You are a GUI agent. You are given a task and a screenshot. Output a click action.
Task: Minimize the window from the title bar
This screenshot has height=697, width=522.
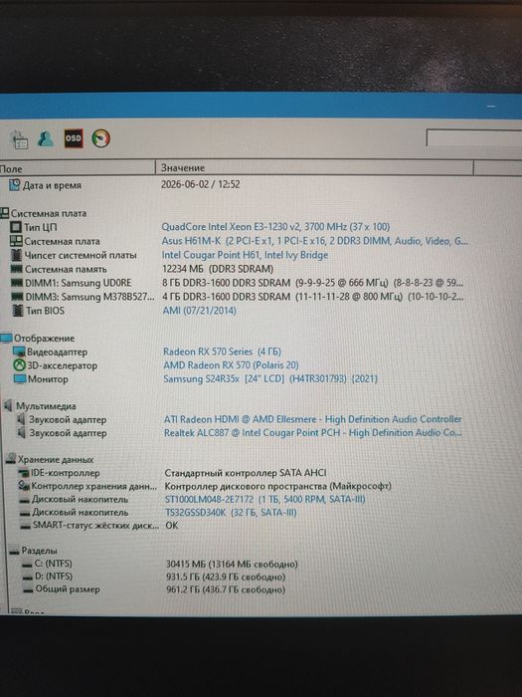click(491, 107)
